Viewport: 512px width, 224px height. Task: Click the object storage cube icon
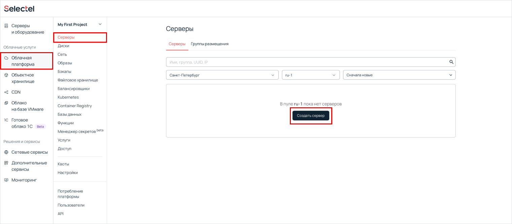[6, 75]
